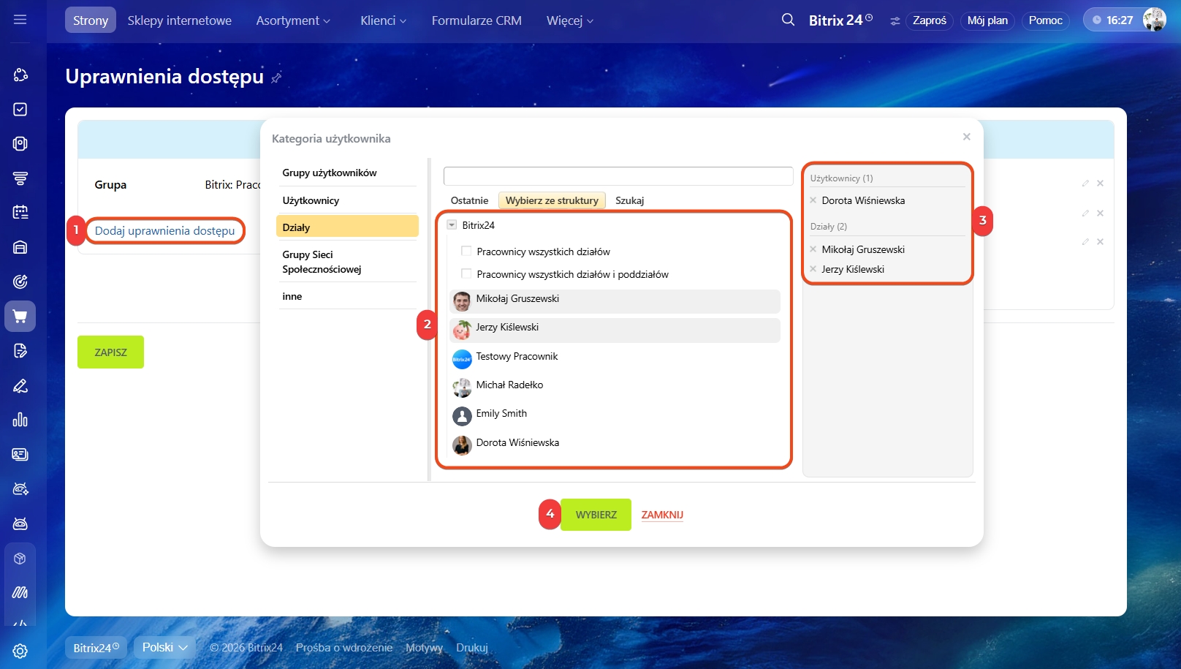1181x669 pixels.
Task: Open the shopping cart icon in left sidebar
Action: pos(20,317)
